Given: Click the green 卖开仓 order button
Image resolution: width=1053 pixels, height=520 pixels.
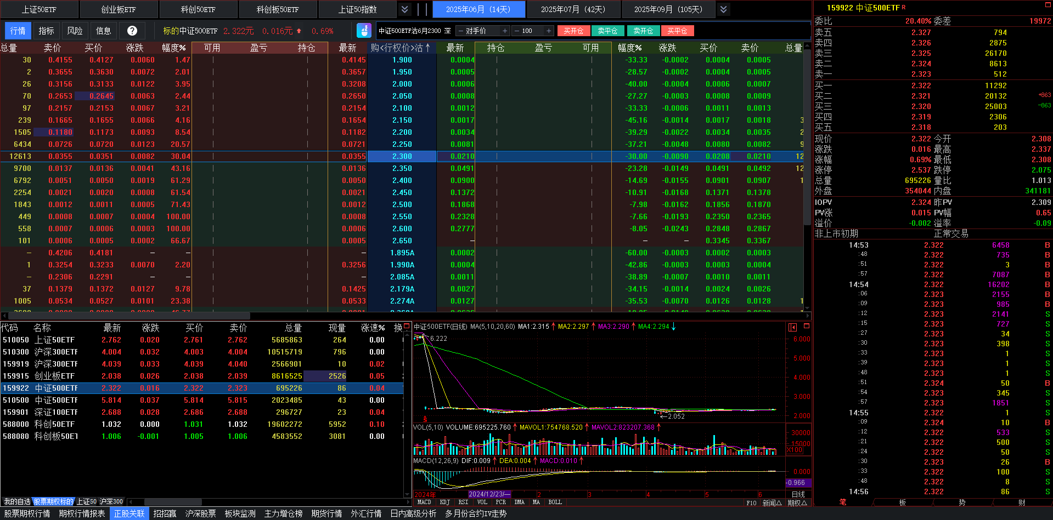Looking at the screenshot, I should (x=643, y=31).
